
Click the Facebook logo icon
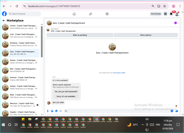(4, 14)
